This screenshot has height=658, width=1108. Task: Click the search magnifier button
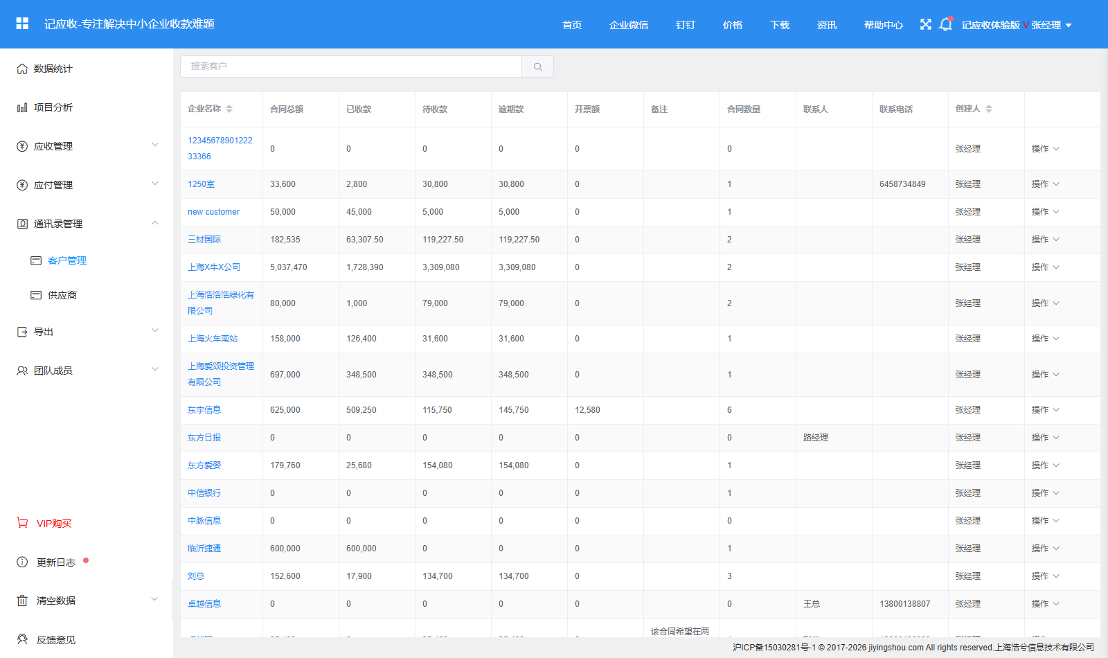(538, 66)
